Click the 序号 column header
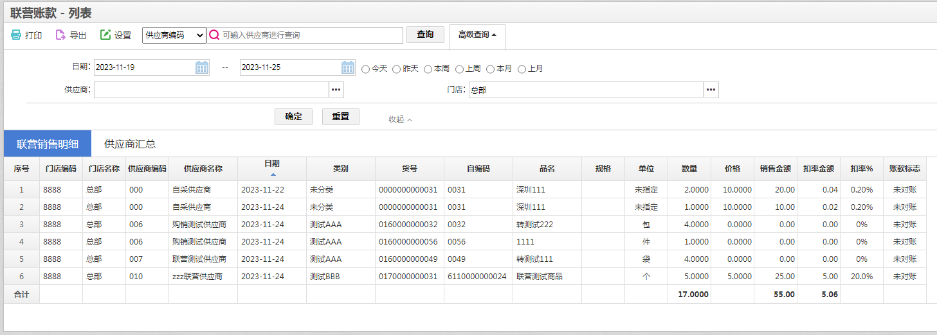This screenshot has width=937, height=335. 22,169
